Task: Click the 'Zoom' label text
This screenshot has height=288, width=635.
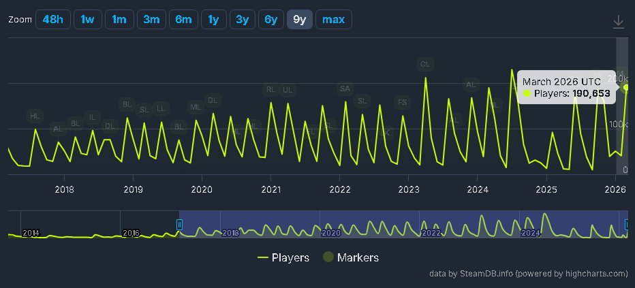Action: pos(20,20)
